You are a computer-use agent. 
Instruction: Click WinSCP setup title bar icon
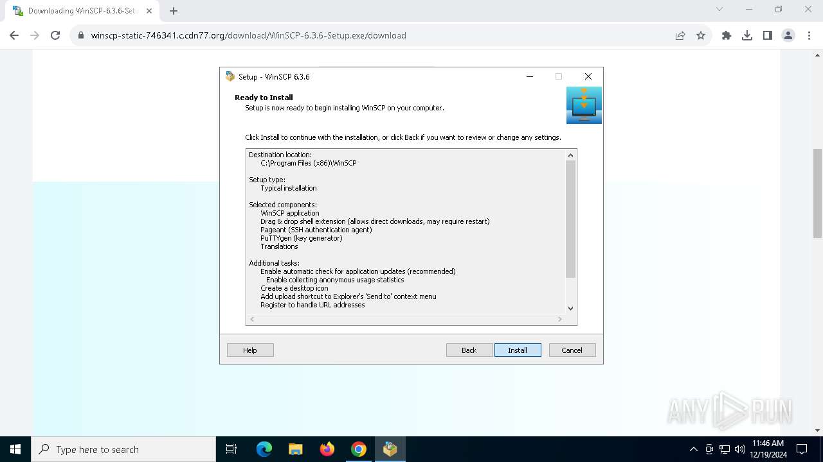pos(230,76)
